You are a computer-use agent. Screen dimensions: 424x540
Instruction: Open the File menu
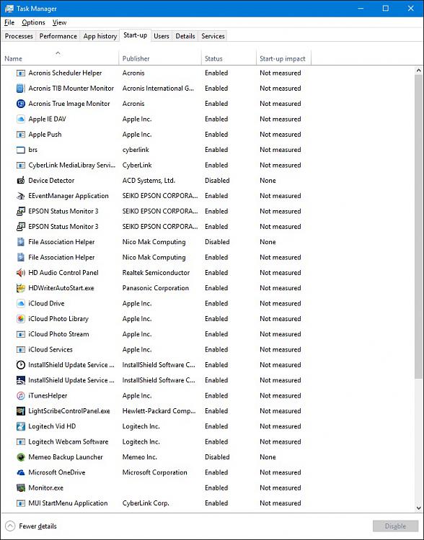pyautogui.click(x=9, y=23)
